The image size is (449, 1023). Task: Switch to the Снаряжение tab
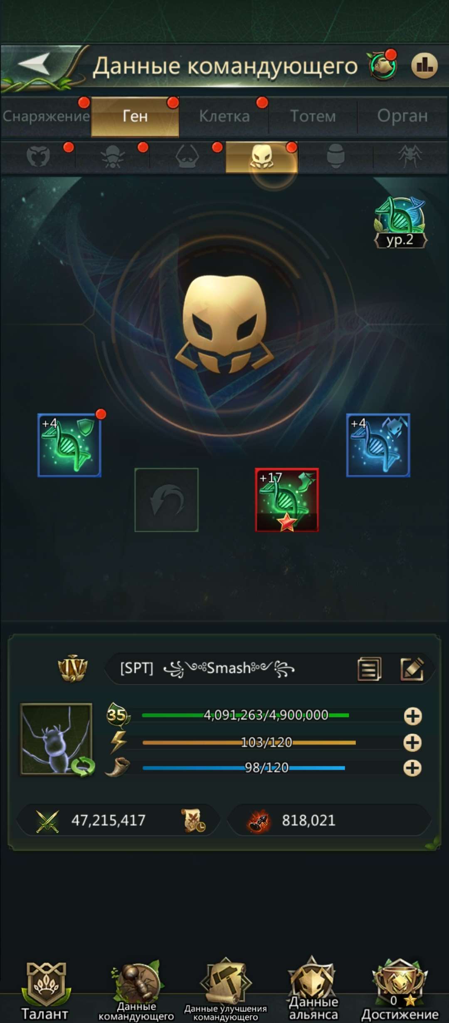coord(46,116)
